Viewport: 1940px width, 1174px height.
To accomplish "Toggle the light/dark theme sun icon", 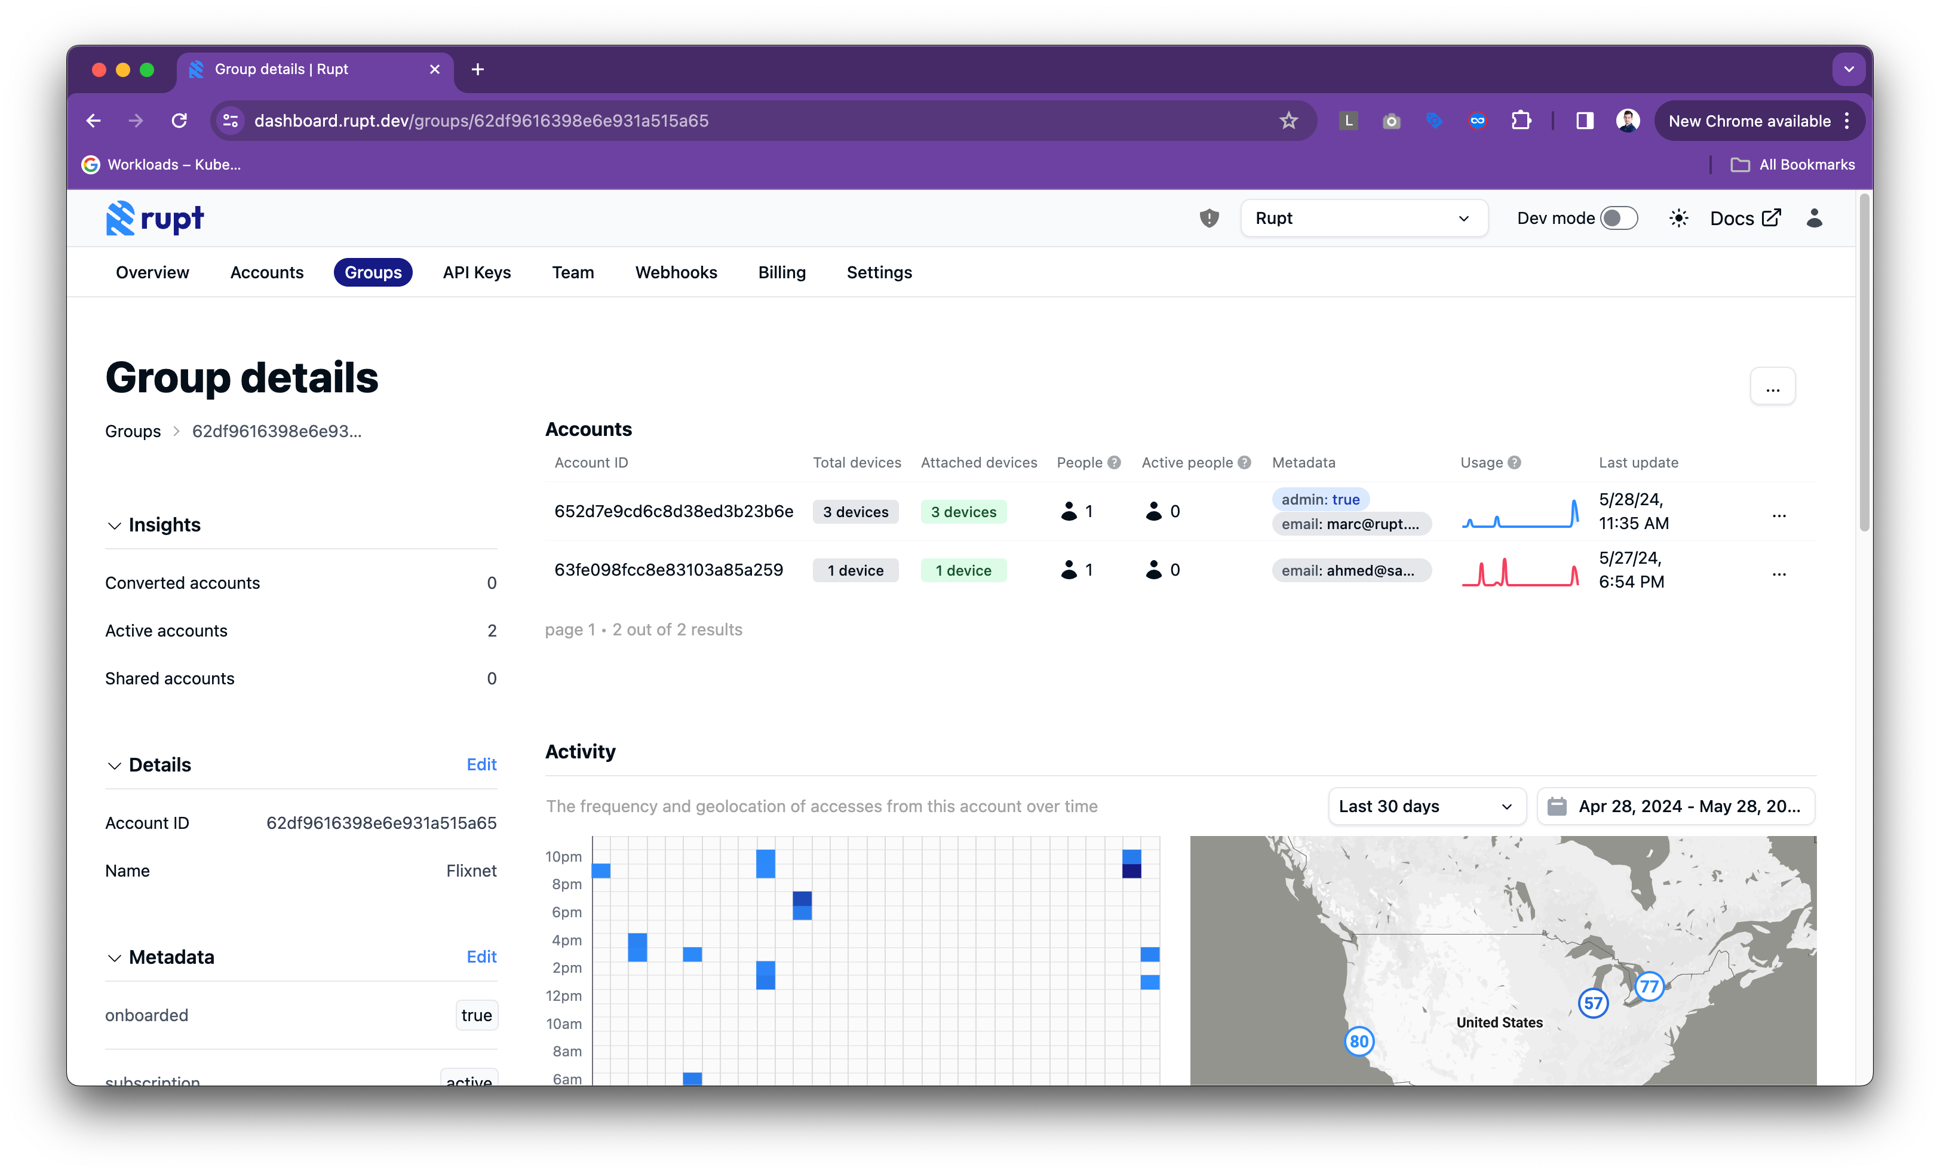I will pos(1678,218).
